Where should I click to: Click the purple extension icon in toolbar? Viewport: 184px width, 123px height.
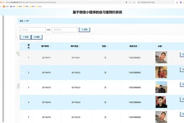(x=181, y=2)
